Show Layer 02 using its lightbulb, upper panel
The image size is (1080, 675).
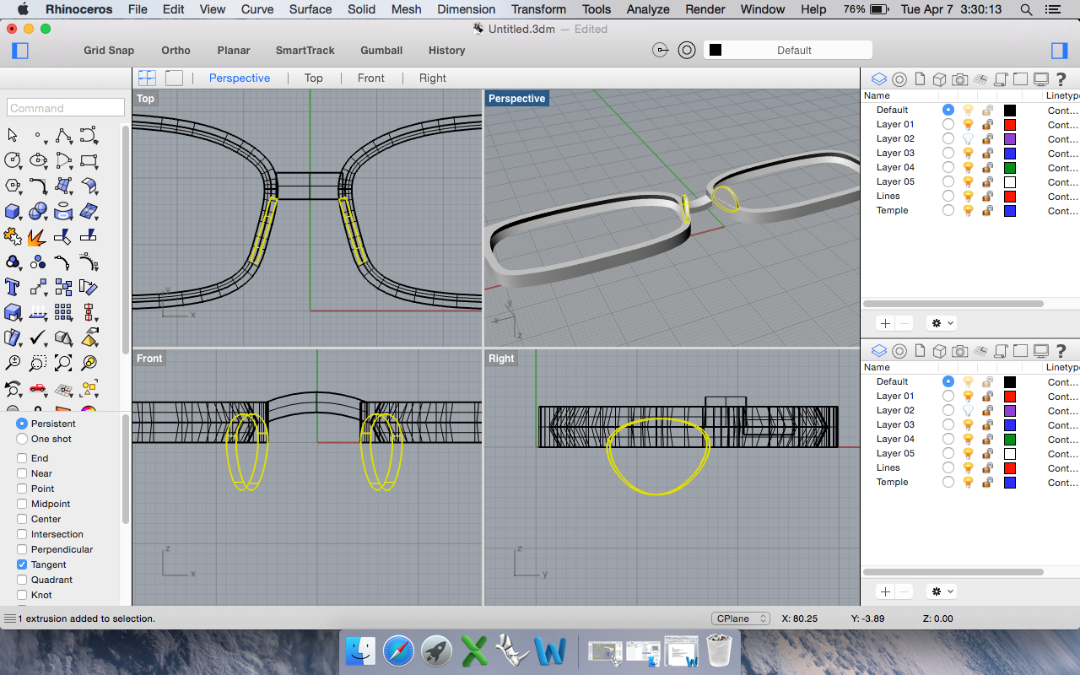(x=969, y=138)
